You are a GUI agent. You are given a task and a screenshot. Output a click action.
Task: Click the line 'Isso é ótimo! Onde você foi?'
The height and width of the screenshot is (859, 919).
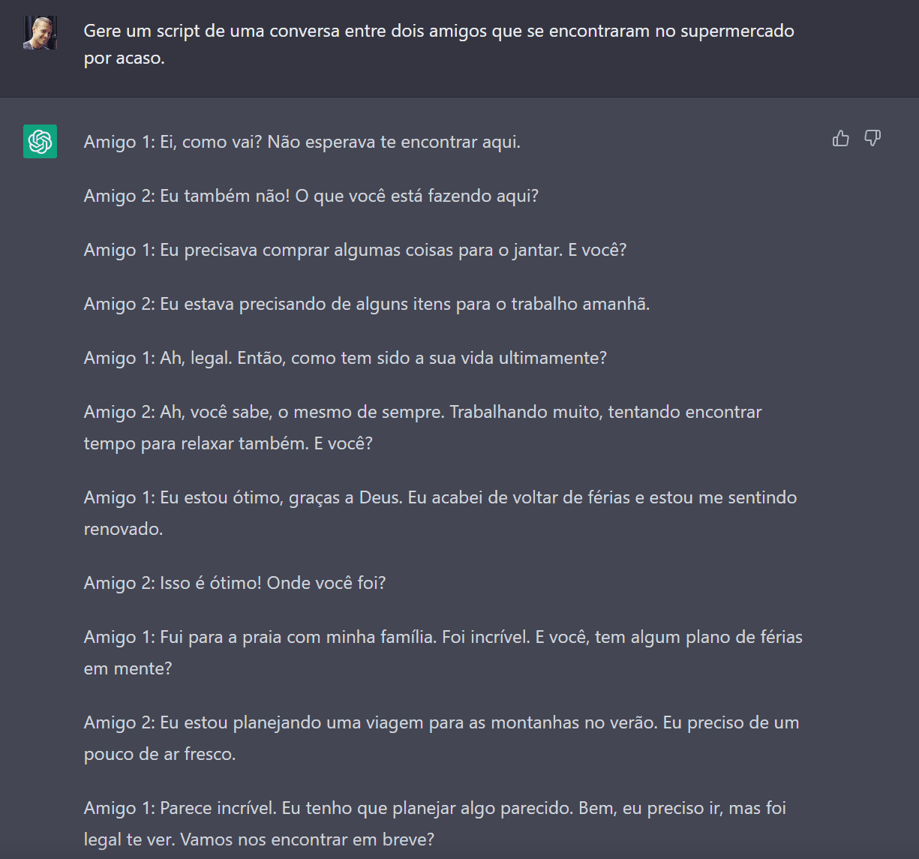[x=234, y=582]
